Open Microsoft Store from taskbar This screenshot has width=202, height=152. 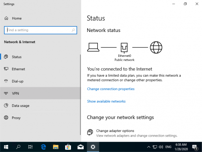(x=68, y=147)
